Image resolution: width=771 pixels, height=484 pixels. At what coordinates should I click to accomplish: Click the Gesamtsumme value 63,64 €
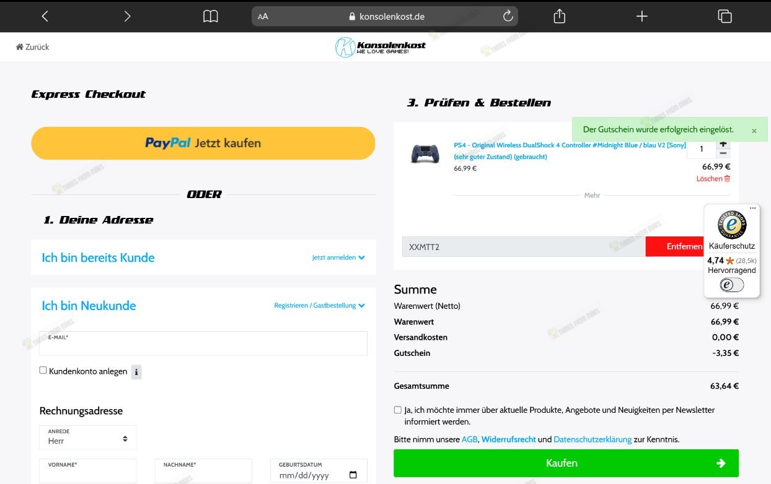725,386
